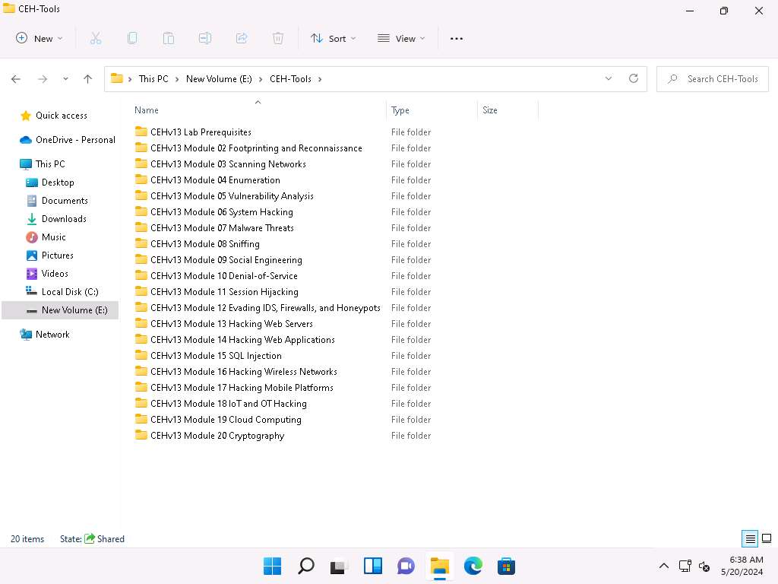Viewport: 778px width, 584px height.
Task: Click the Delete icon in the toolbar
Action: pyautogui.click(x=278, y=37)
